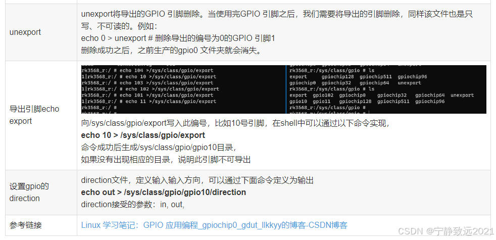Viewport: 496px width, 240px height.
Task: Click the direction接受的参数 in, out line
Action: point(132,205)
